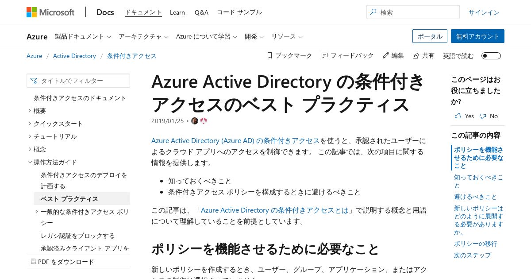
Task: Click Active Directory breadcrumb link
Action: point(74,56)
